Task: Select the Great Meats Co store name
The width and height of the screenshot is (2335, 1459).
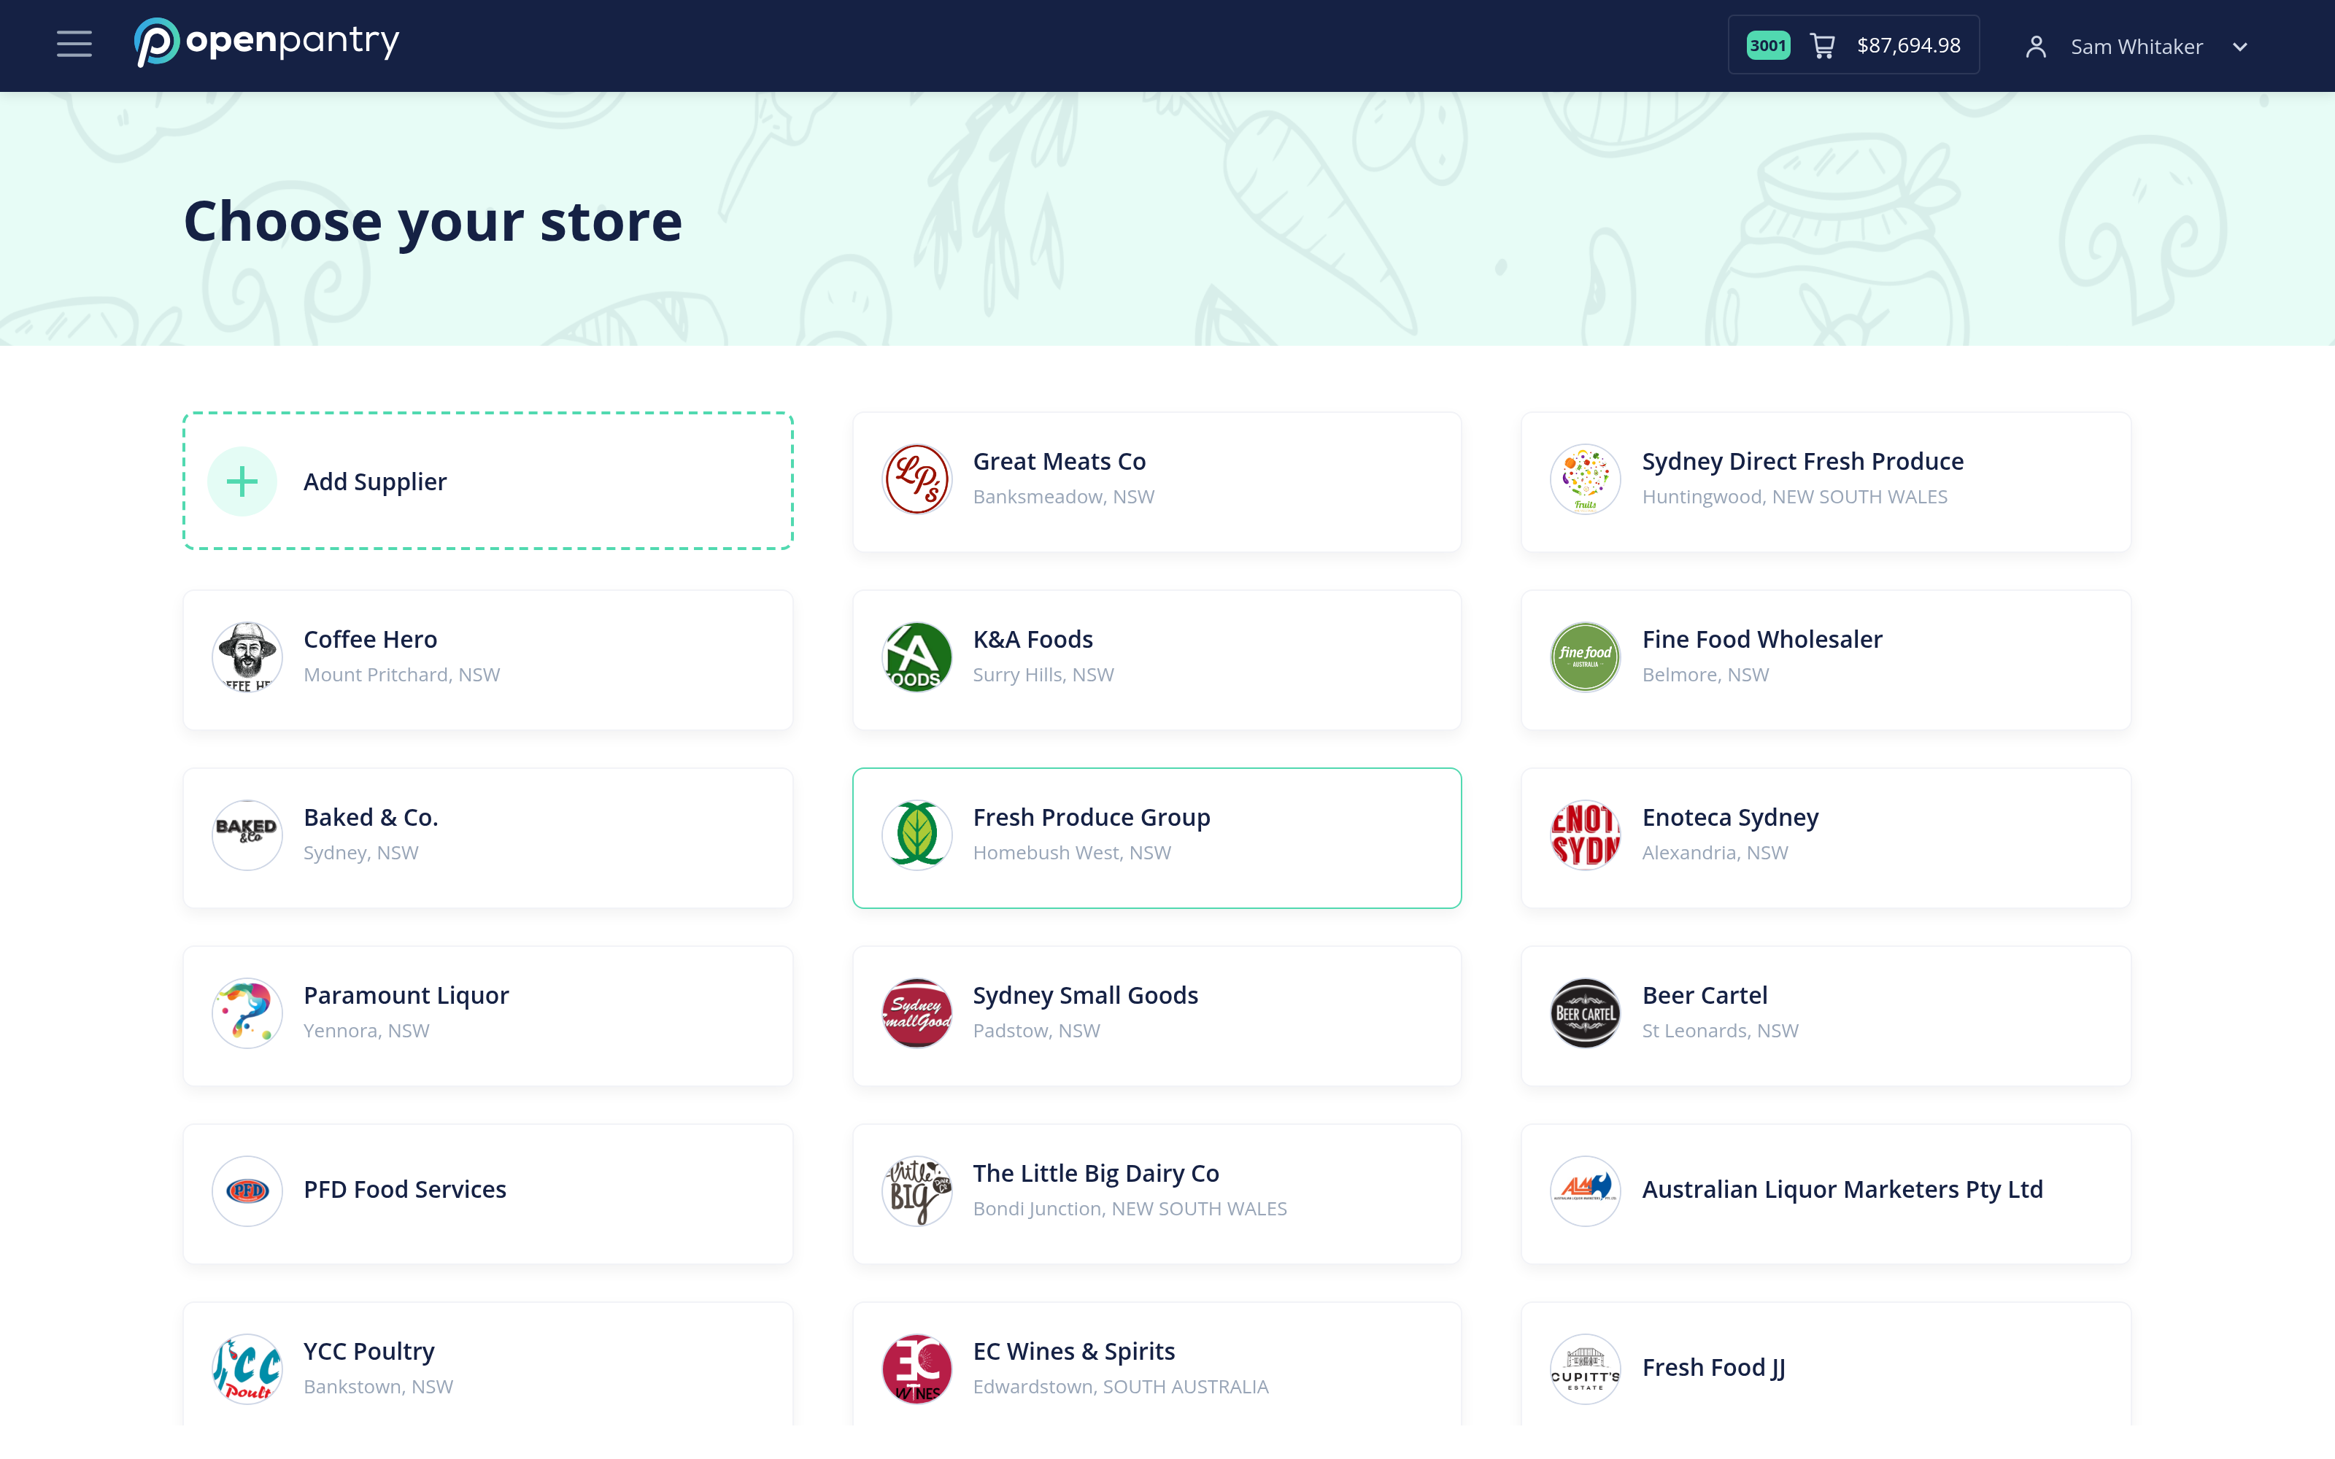Action: pyautogui.click(x=1060, y=461)
